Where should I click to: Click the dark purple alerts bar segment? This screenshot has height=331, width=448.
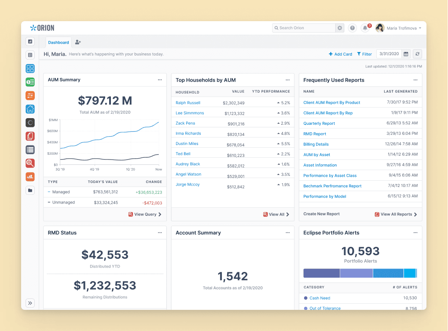321,273
